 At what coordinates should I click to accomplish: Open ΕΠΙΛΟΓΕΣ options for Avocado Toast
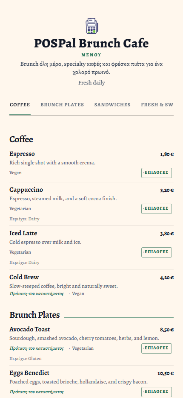157,348
